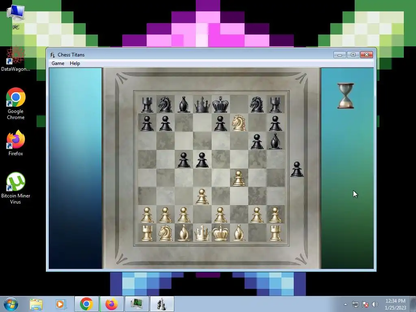Select the DataWagon desktop shortcut
The height and width of the screenshot is (312, 416).
pos(16,59)
